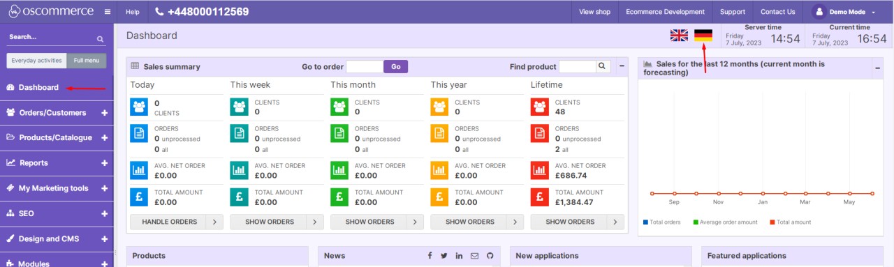
Task: Click SHOW ORDERS under This month
Action: tap(376, 222)
